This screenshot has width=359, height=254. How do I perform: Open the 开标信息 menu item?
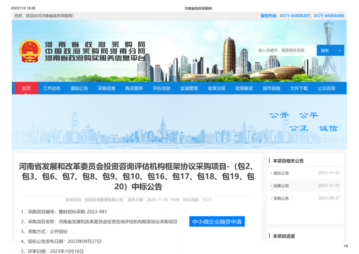click(162, 88)
